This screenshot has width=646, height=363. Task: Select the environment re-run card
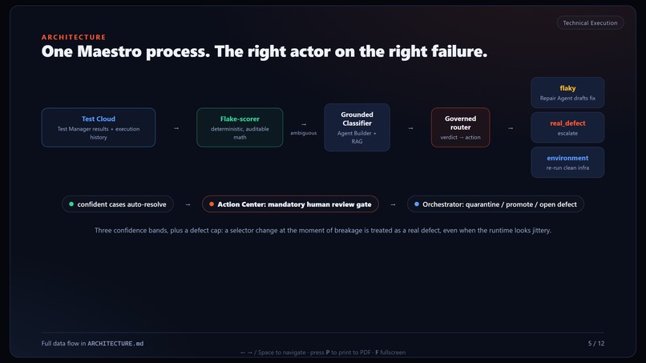(x=567, y=163)
